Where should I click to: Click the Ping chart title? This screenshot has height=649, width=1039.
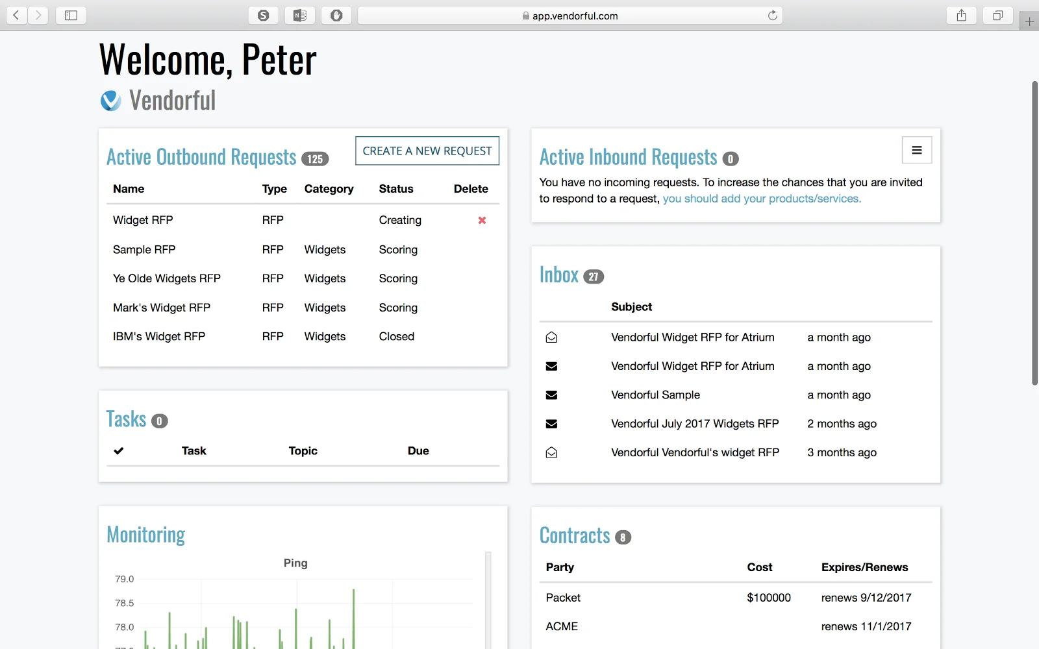coord(295,563)
